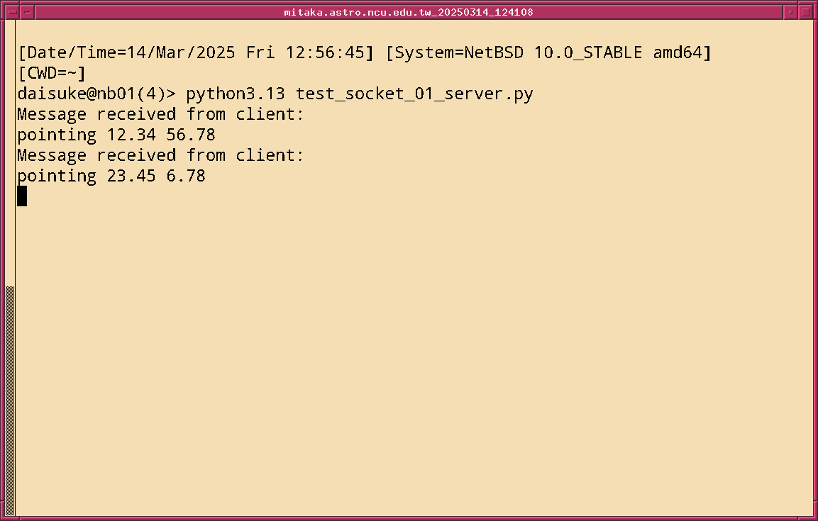The width and height of the screenshot is (818, 521).
Task: Click the mitaka.astro.ncu.edu.tw window title text
Action: [409, 12]
